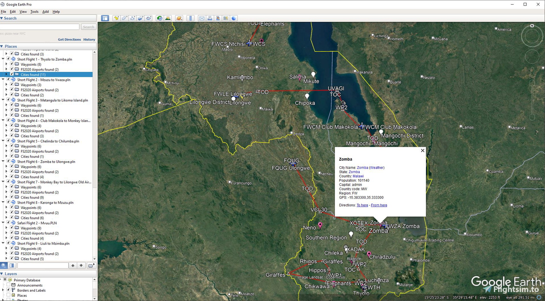Click the Get Directions link
Screen dimensions: 545x301
[x=69, y=40]
